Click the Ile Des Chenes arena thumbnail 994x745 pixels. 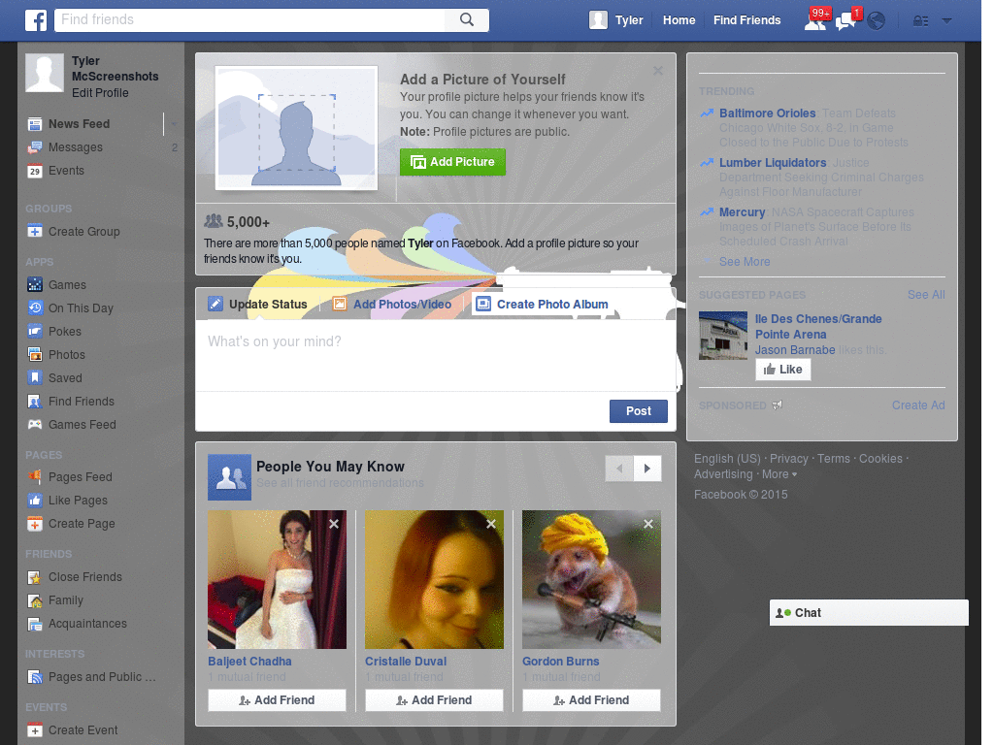click(x=722, y=336)
